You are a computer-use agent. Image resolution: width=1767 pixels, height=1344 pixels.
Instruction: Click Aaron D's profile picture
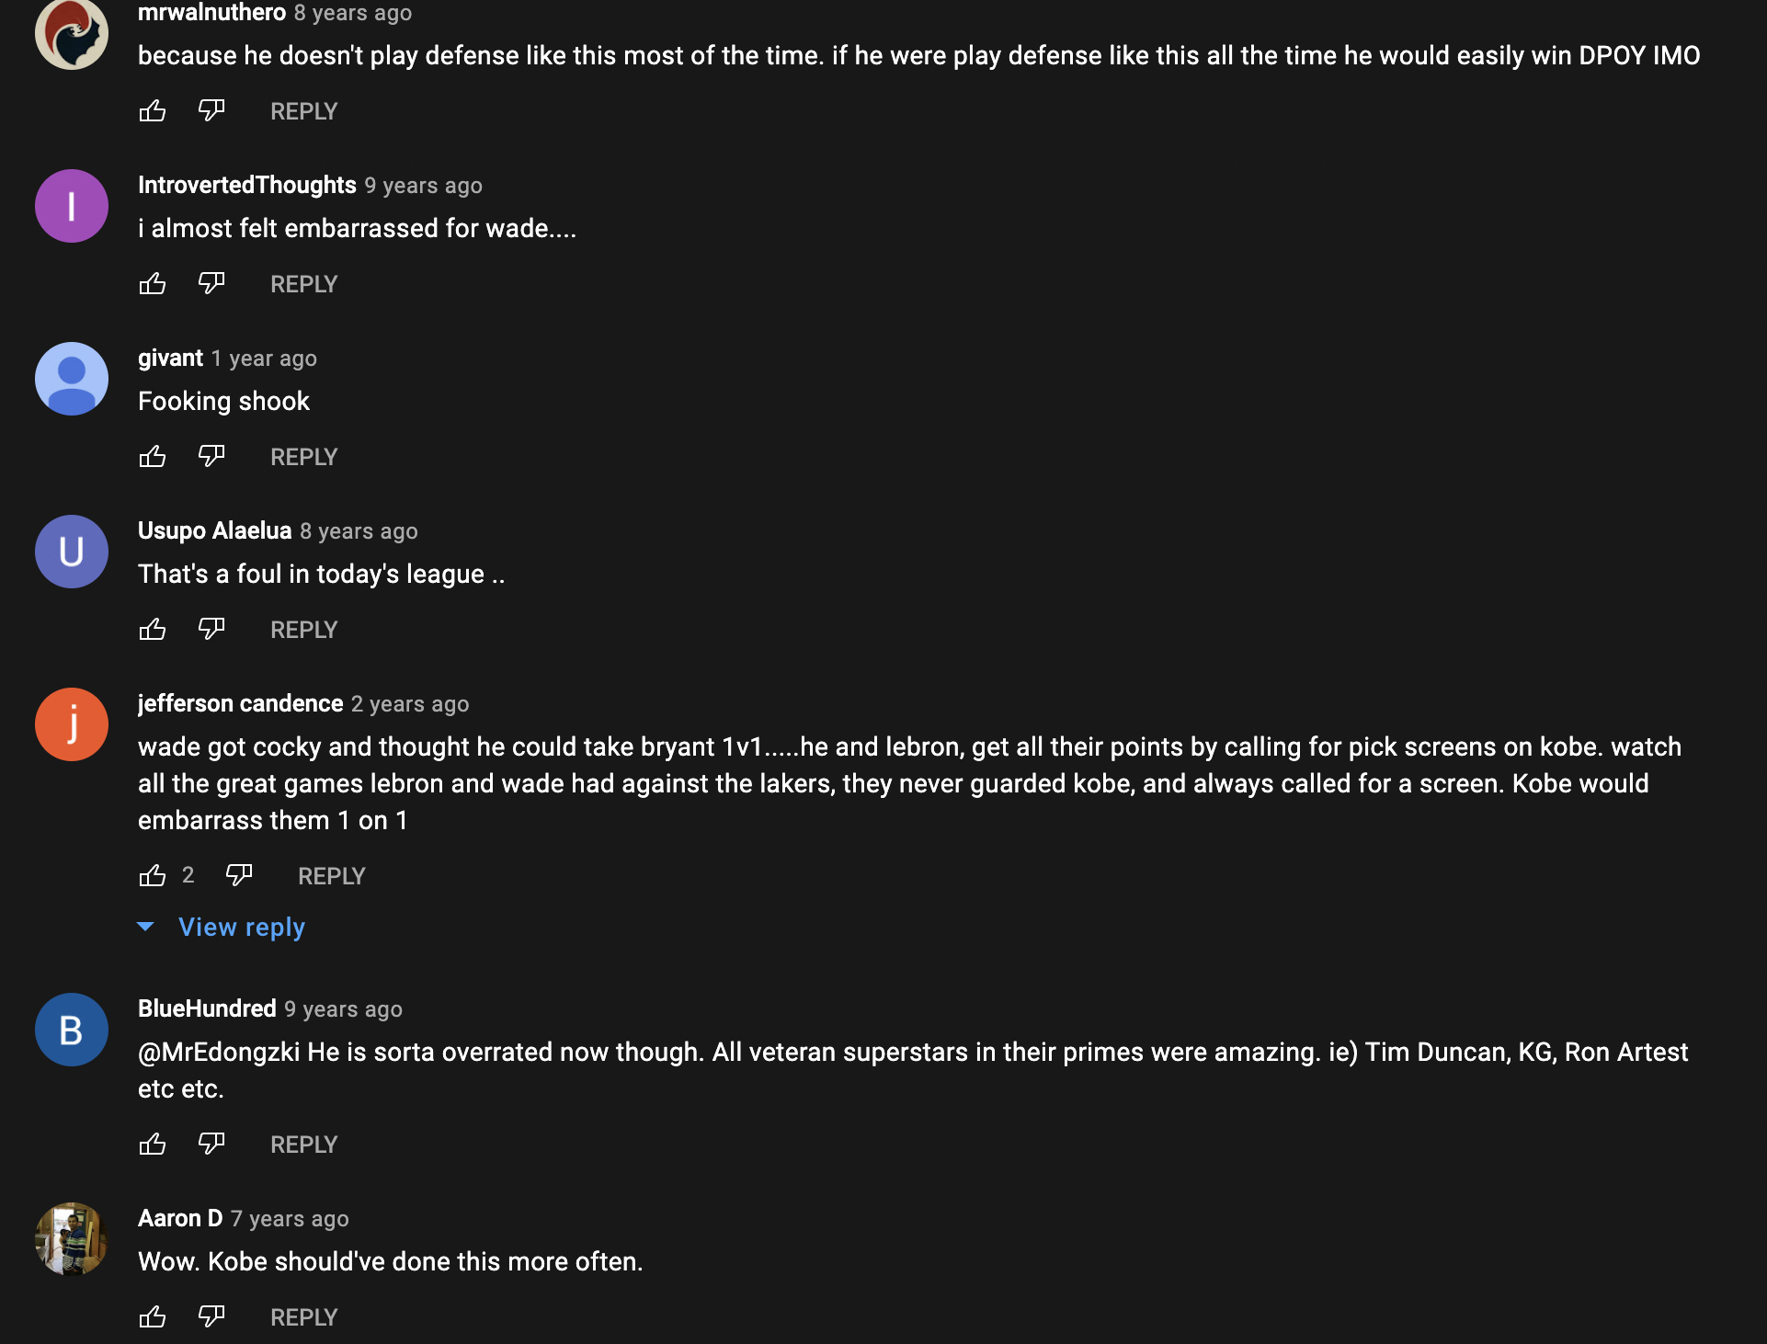pos(72,1239)
